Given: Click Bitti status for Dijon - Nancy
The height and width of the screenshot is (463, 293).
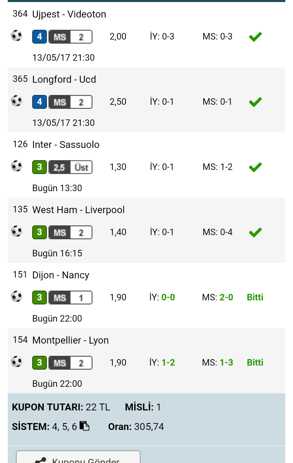Looking at the screenshot, I should click(x=255, y=297).
